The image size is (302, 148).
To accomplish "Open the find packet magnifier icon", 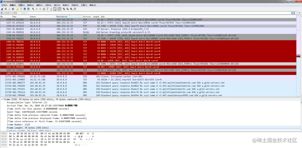I will point(33,9).
